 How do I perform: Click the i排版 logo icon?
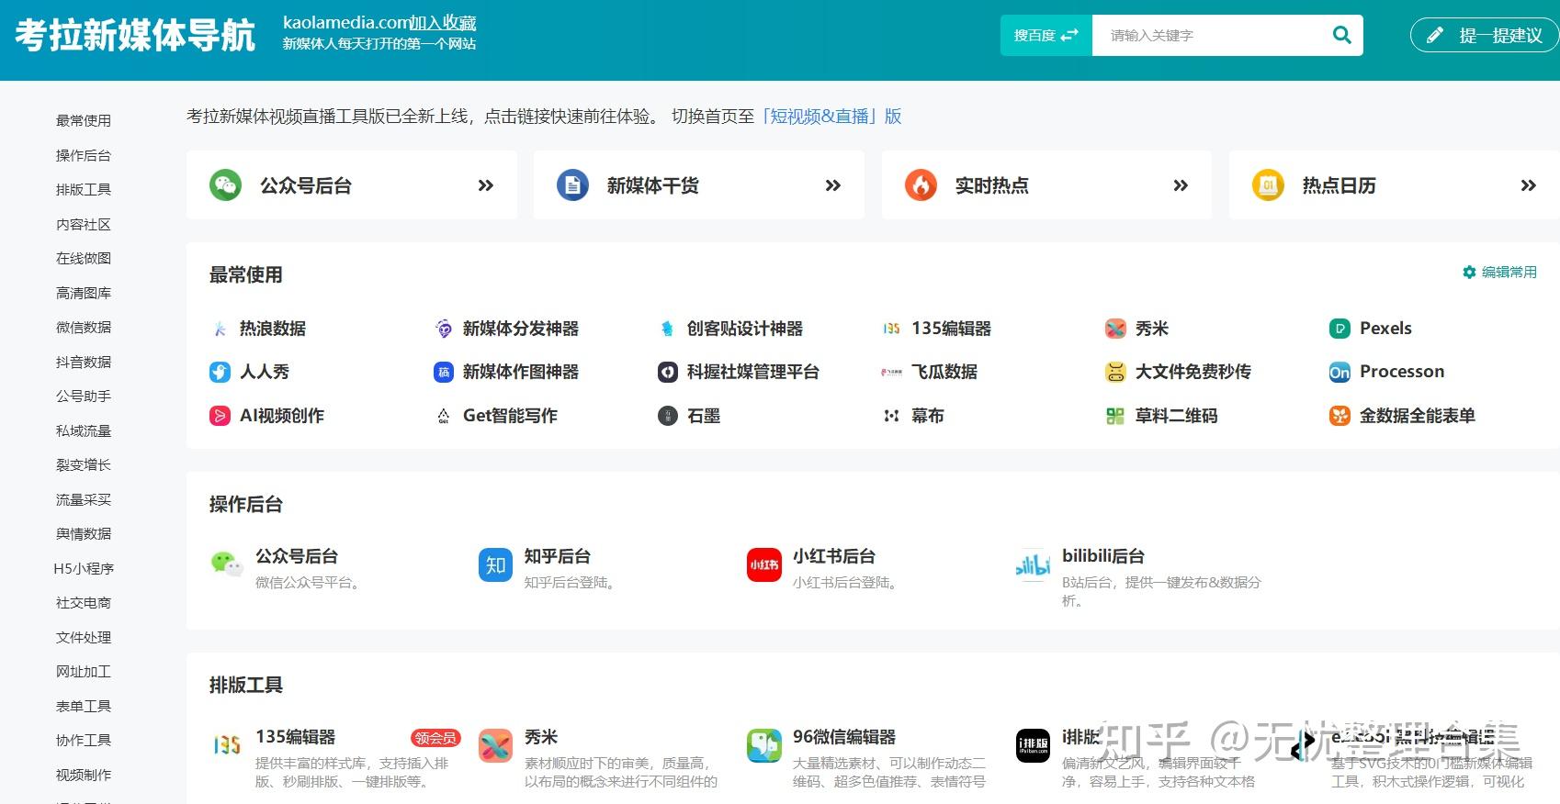(x=1034, y=746)
